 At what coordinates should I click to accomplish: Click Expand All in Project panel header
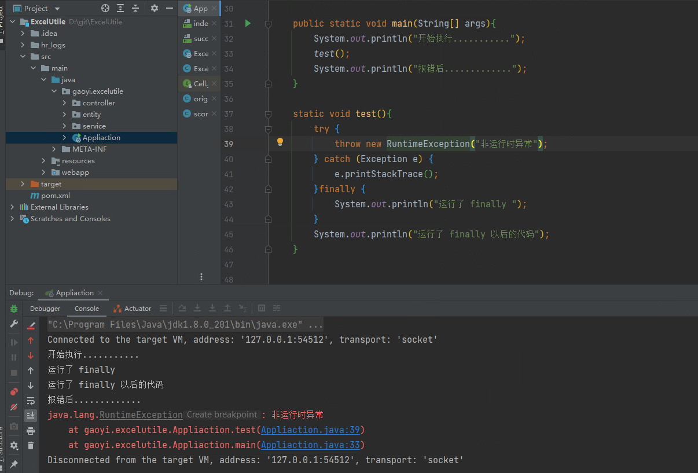(120, 8)
